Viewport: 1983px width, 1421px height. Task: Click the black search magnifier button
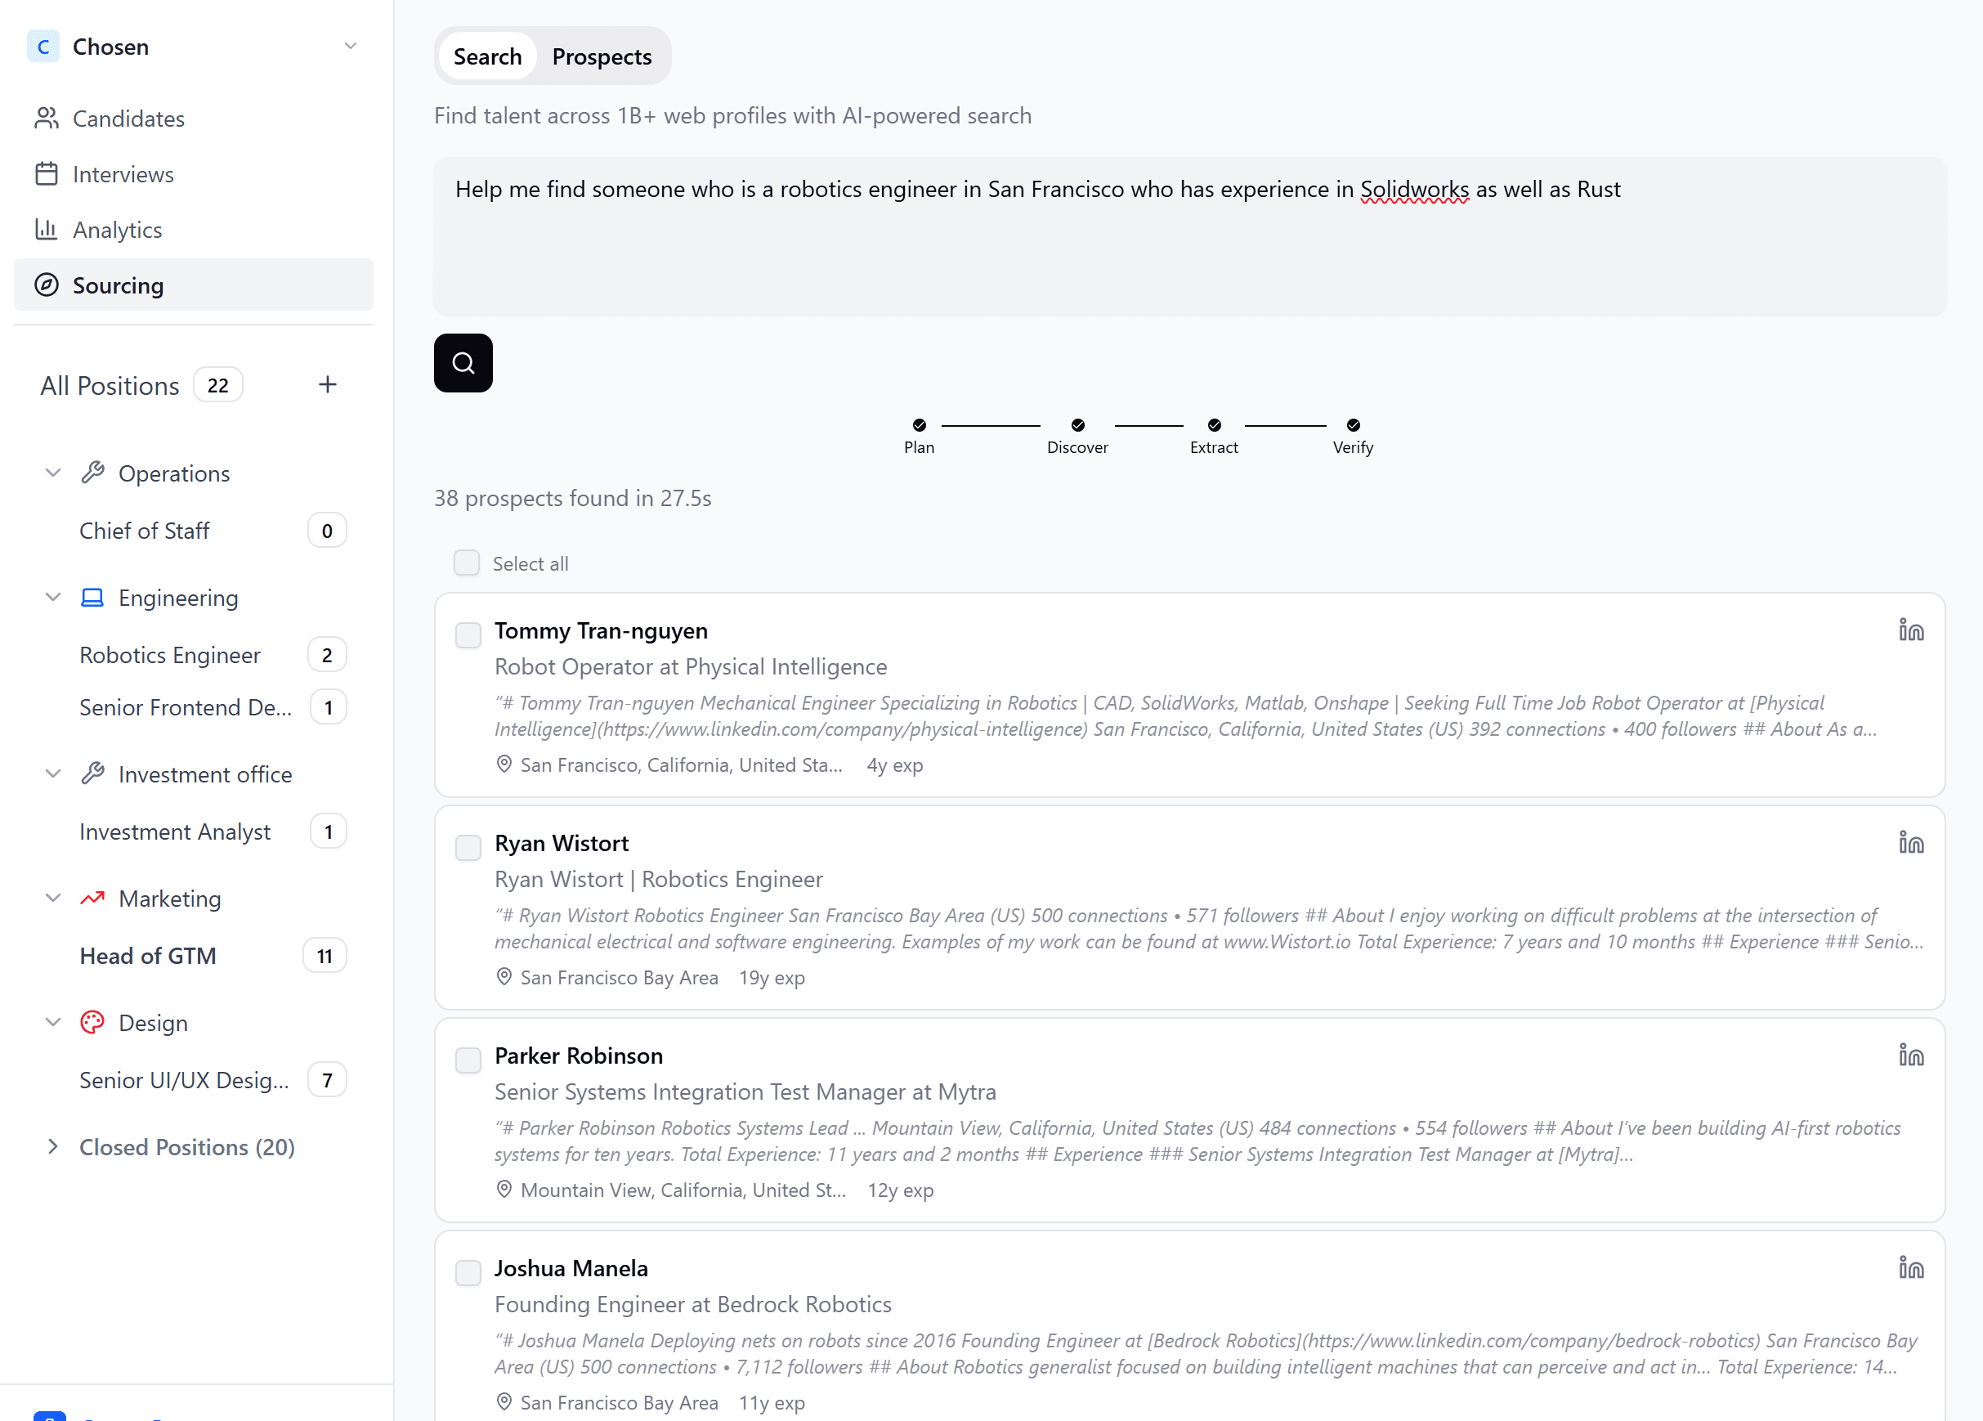point(463,363)
